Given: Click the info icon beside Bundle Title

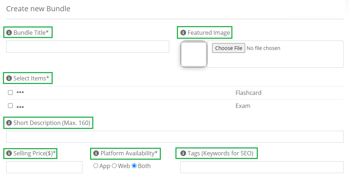Looking at the screenshot, I should 9,33.
